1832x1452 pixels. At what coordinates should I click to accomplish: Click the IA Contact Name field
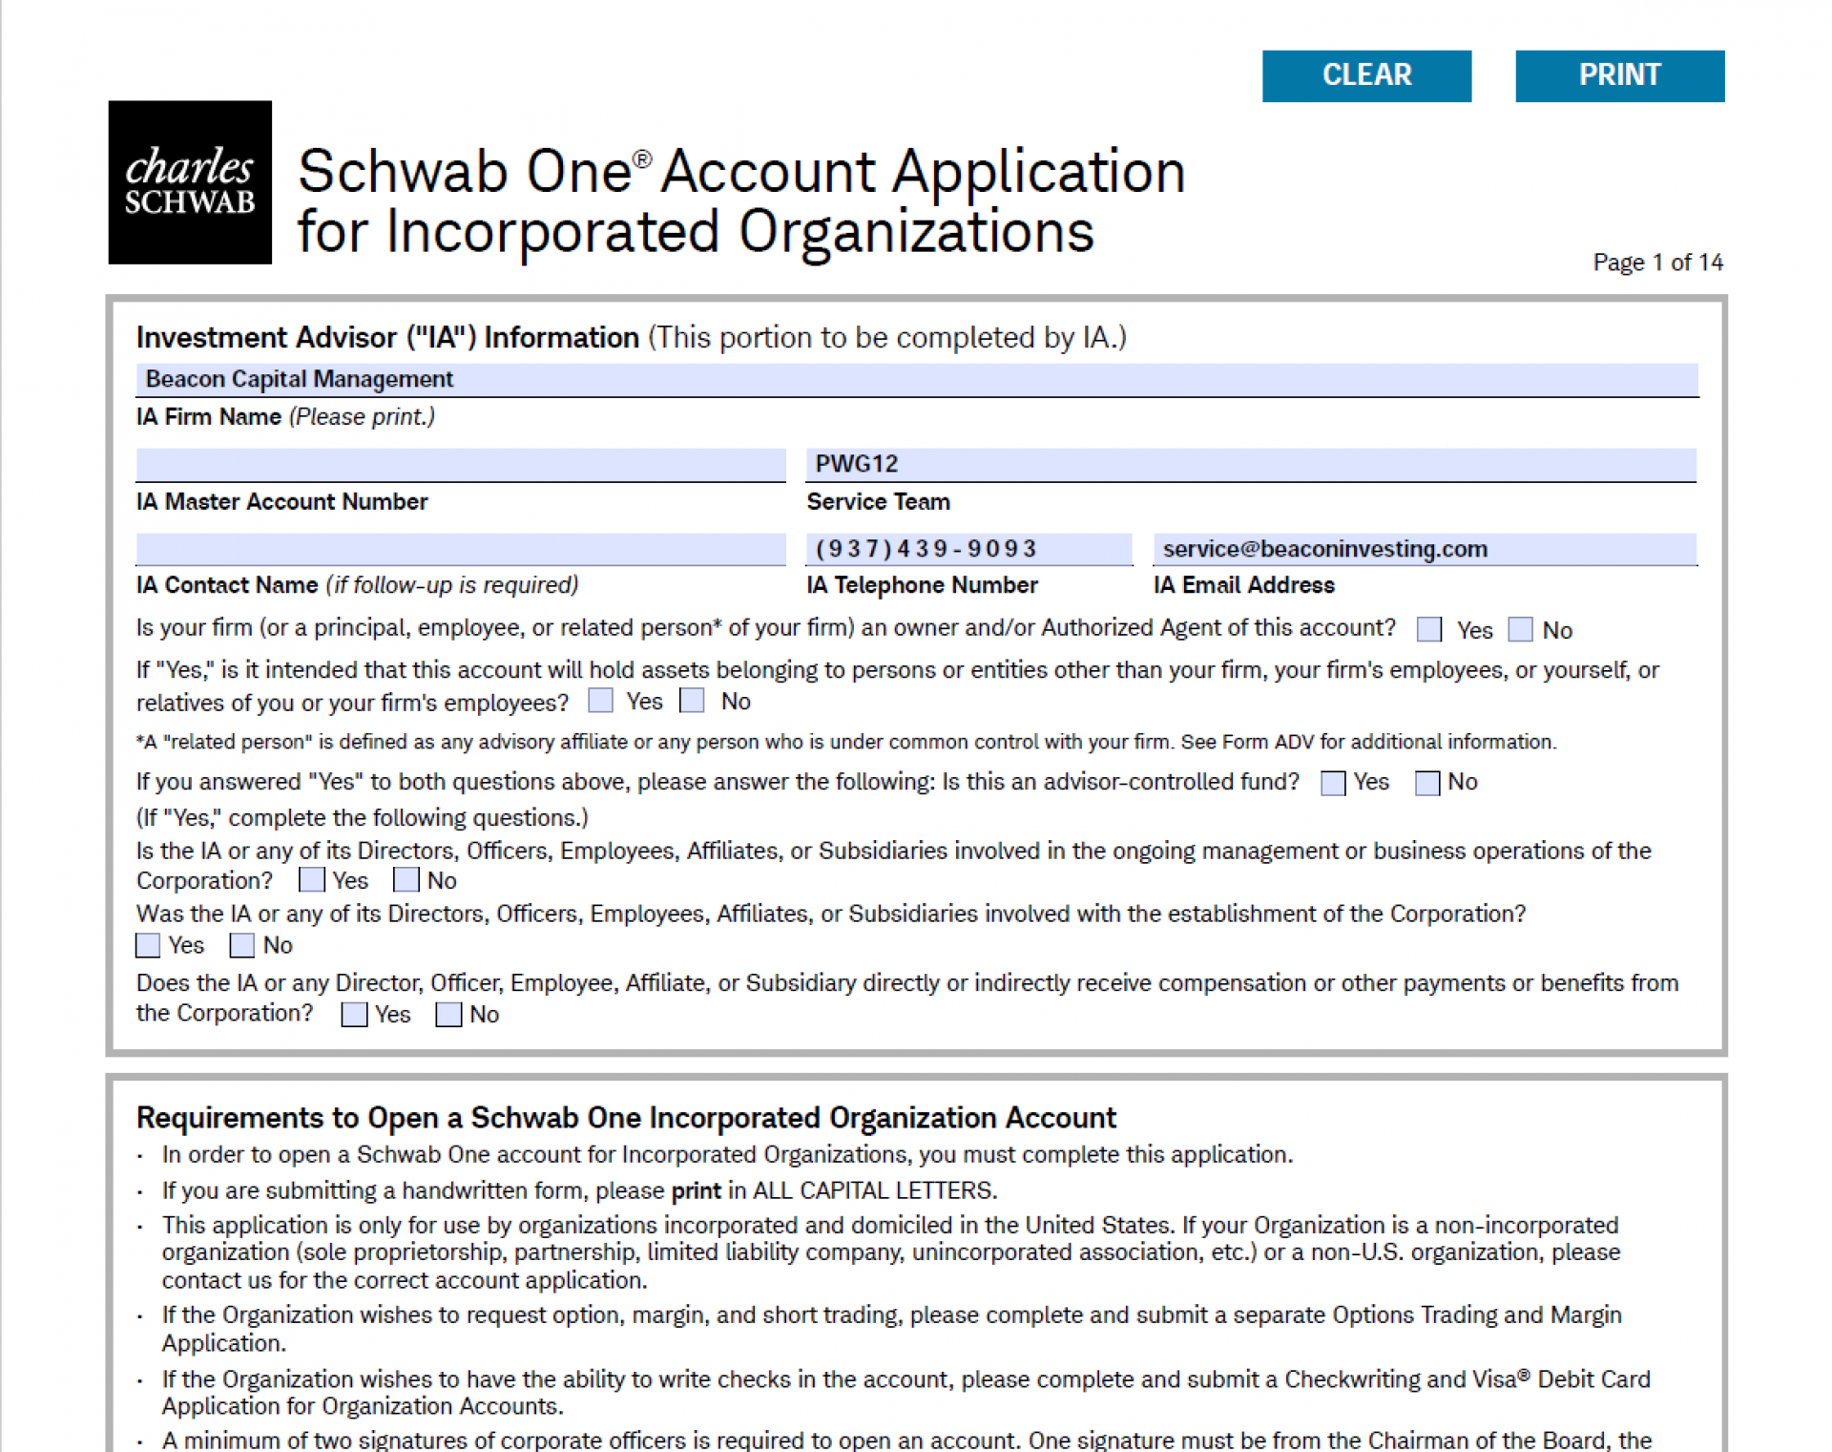coord(461,549)
